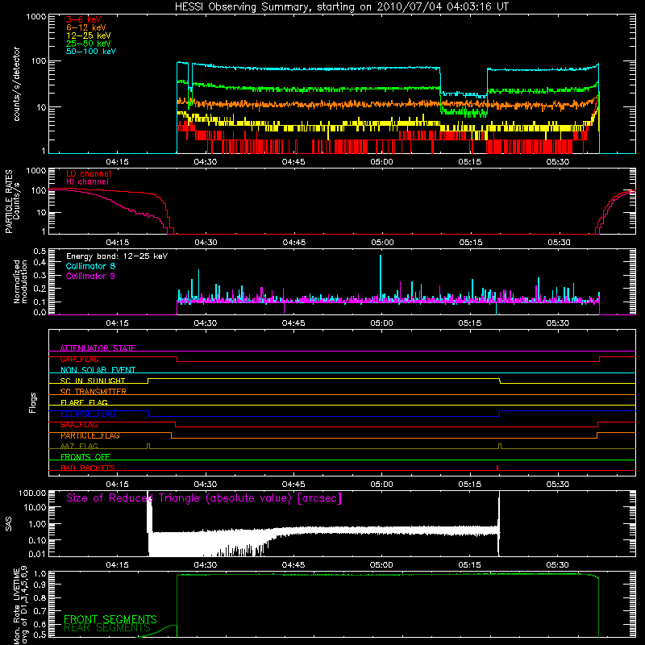Click the HI channel legend label
645x645 pixels.
point(87,182)
